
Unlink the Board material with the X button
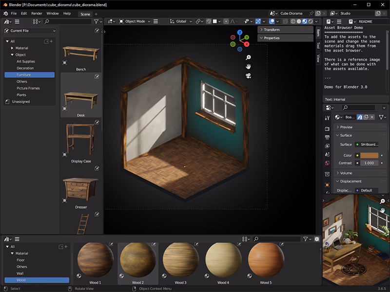point(372,117)
